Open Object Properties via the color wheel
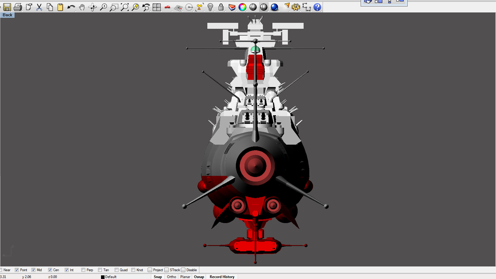This screenshot has height=279, width=496. click(x=242, y=7)
